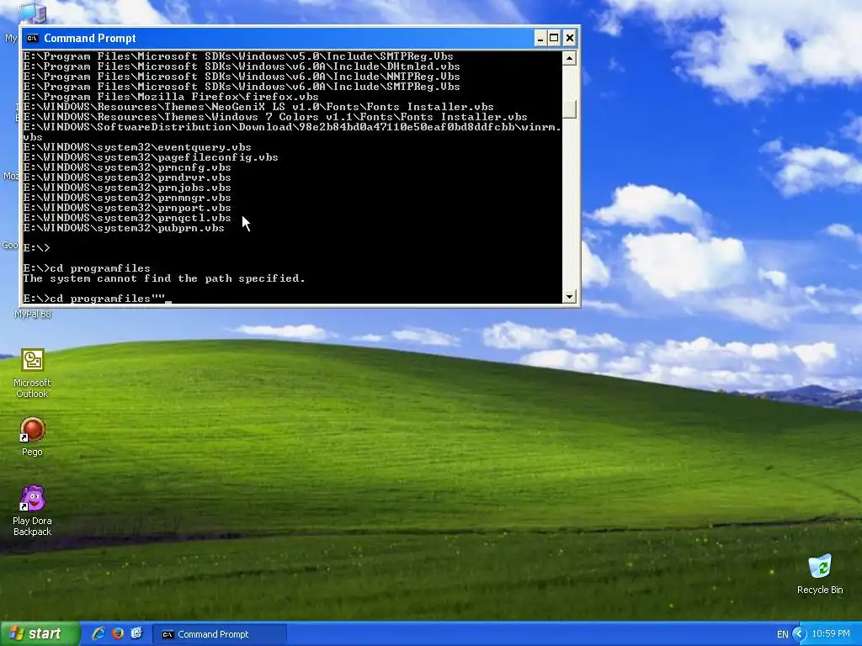The width and height of the screenshot is (862, 646).
Task: Launch Internet Explorer from Quick Launch
Action: [x=98, y=634]
